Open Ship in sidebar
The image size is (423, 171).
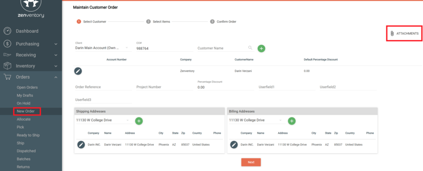20,143
